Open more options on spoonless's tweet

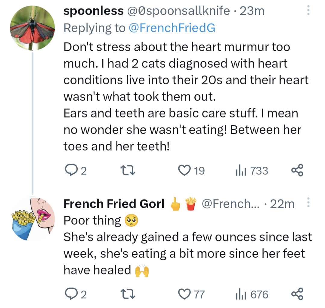(x=308, y=10)
